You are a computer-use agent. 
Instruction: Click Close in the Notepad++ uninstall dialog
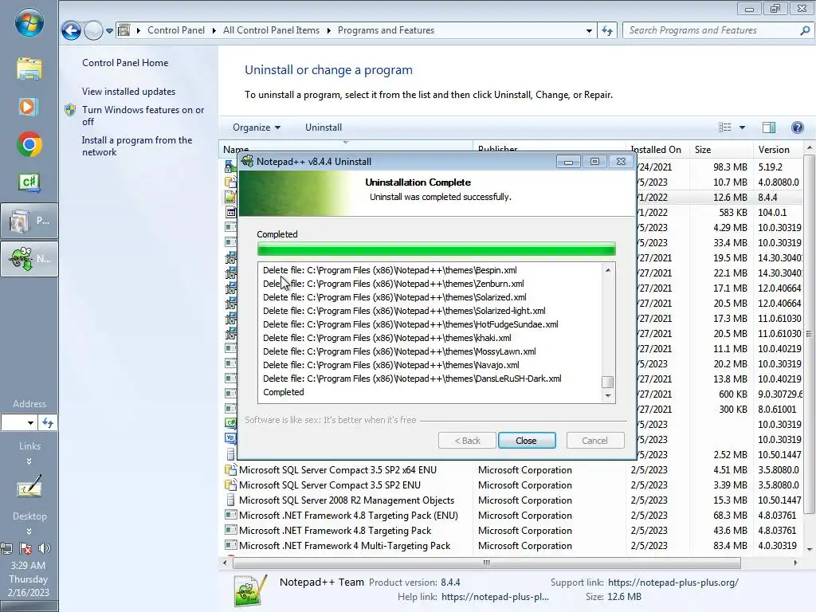click(x=527, y=440)
